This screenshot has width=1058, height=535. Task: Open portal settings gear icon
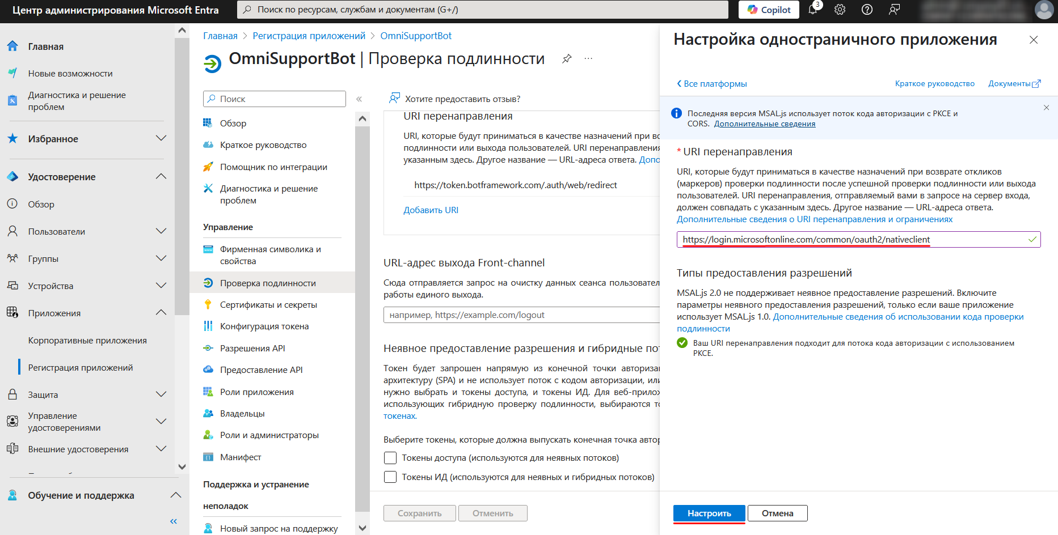click(840, 10)
